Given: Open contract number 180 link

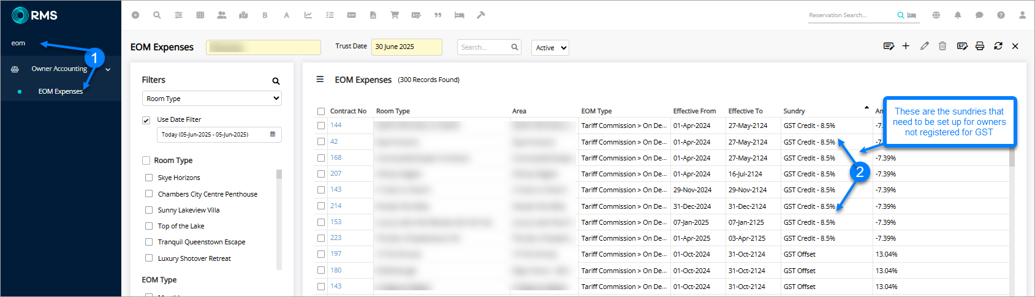Looking at the screenshot, I should click(x=336, y=270).
